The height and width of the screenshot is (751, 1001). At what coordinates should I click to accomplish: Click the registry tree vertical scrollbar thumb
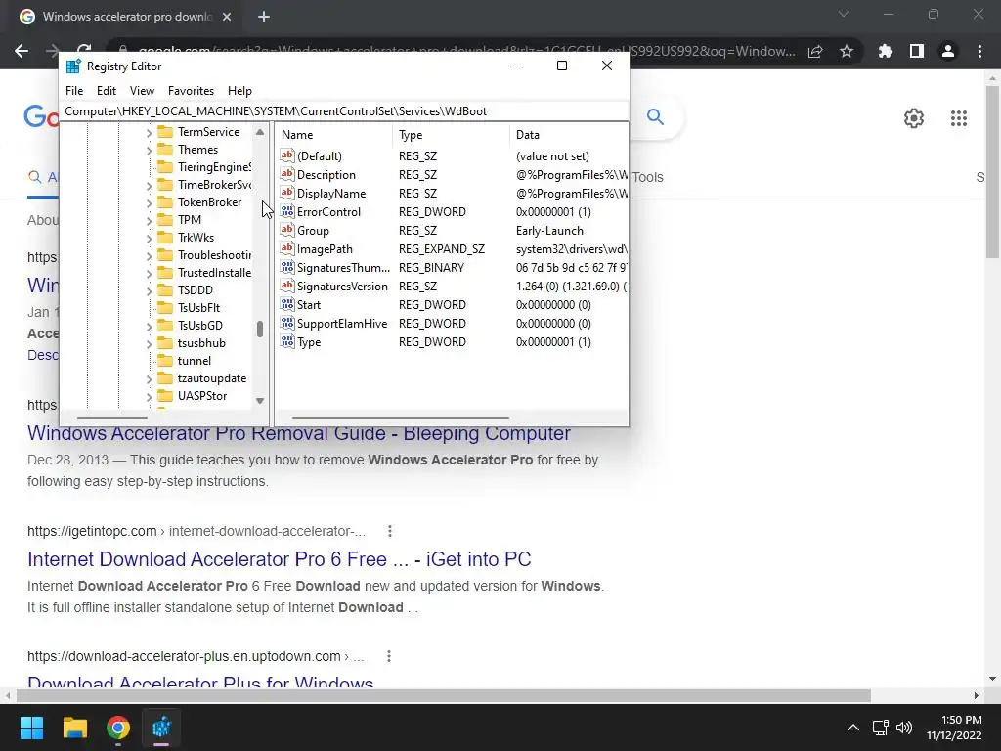(x=260, y=329)
